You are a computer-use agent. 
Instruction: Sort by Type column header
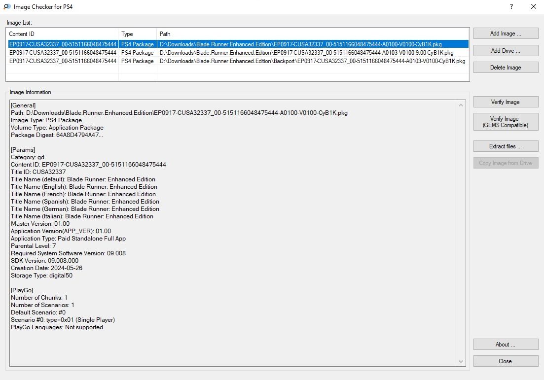pos(138,34)
